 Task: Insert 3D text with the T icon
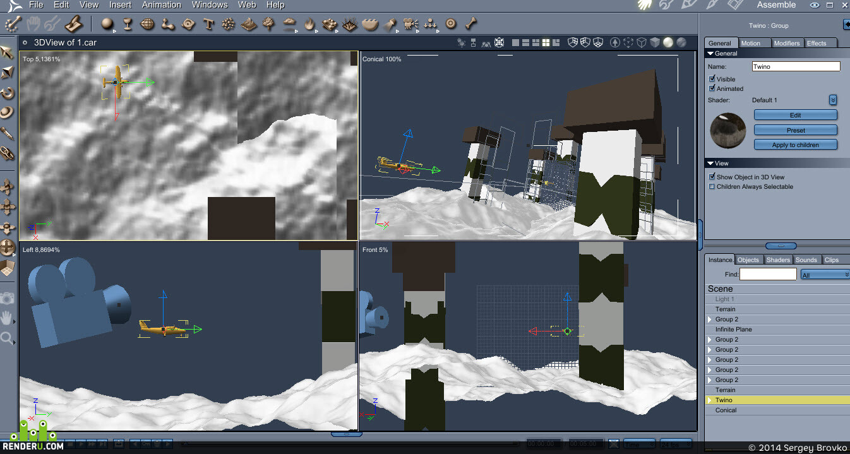[208, 25]
